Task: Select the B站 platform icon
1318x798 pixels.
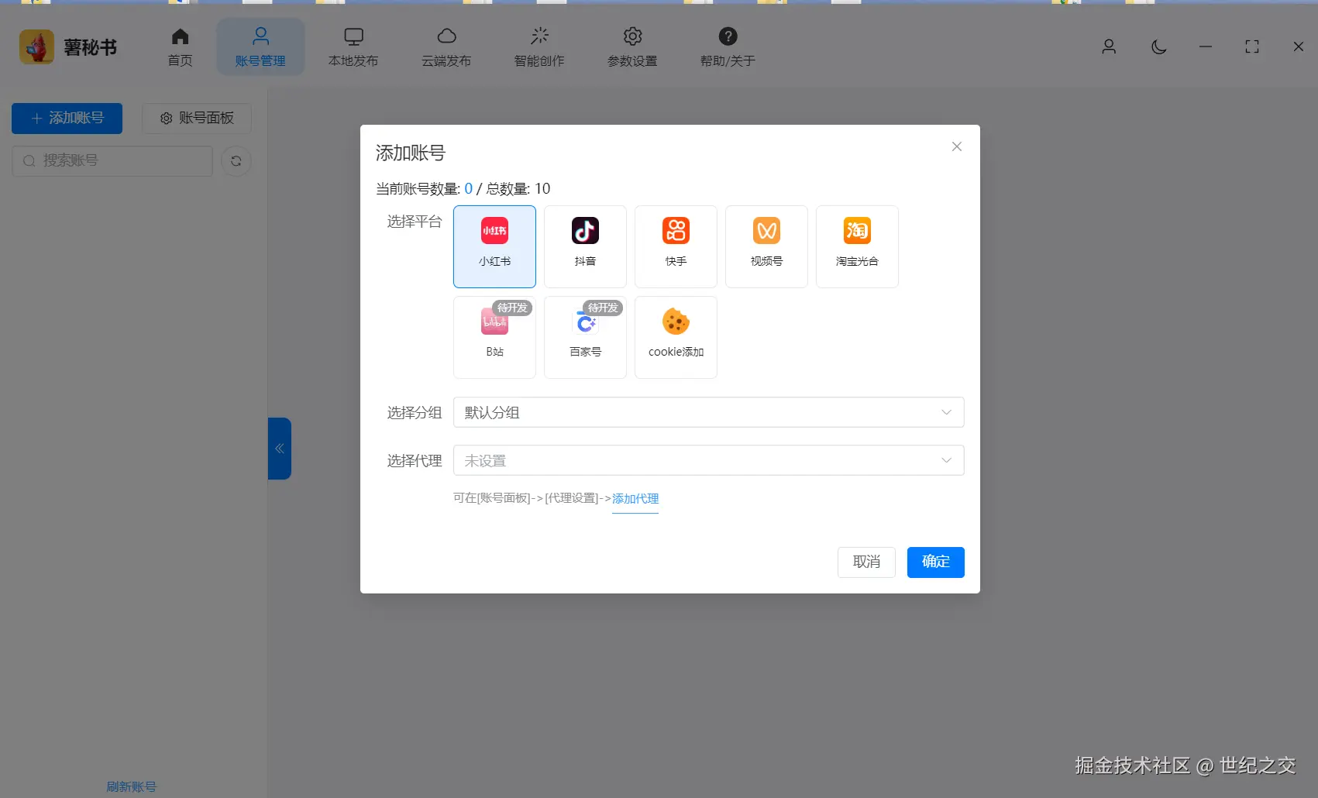Action: tap(494, 337)
